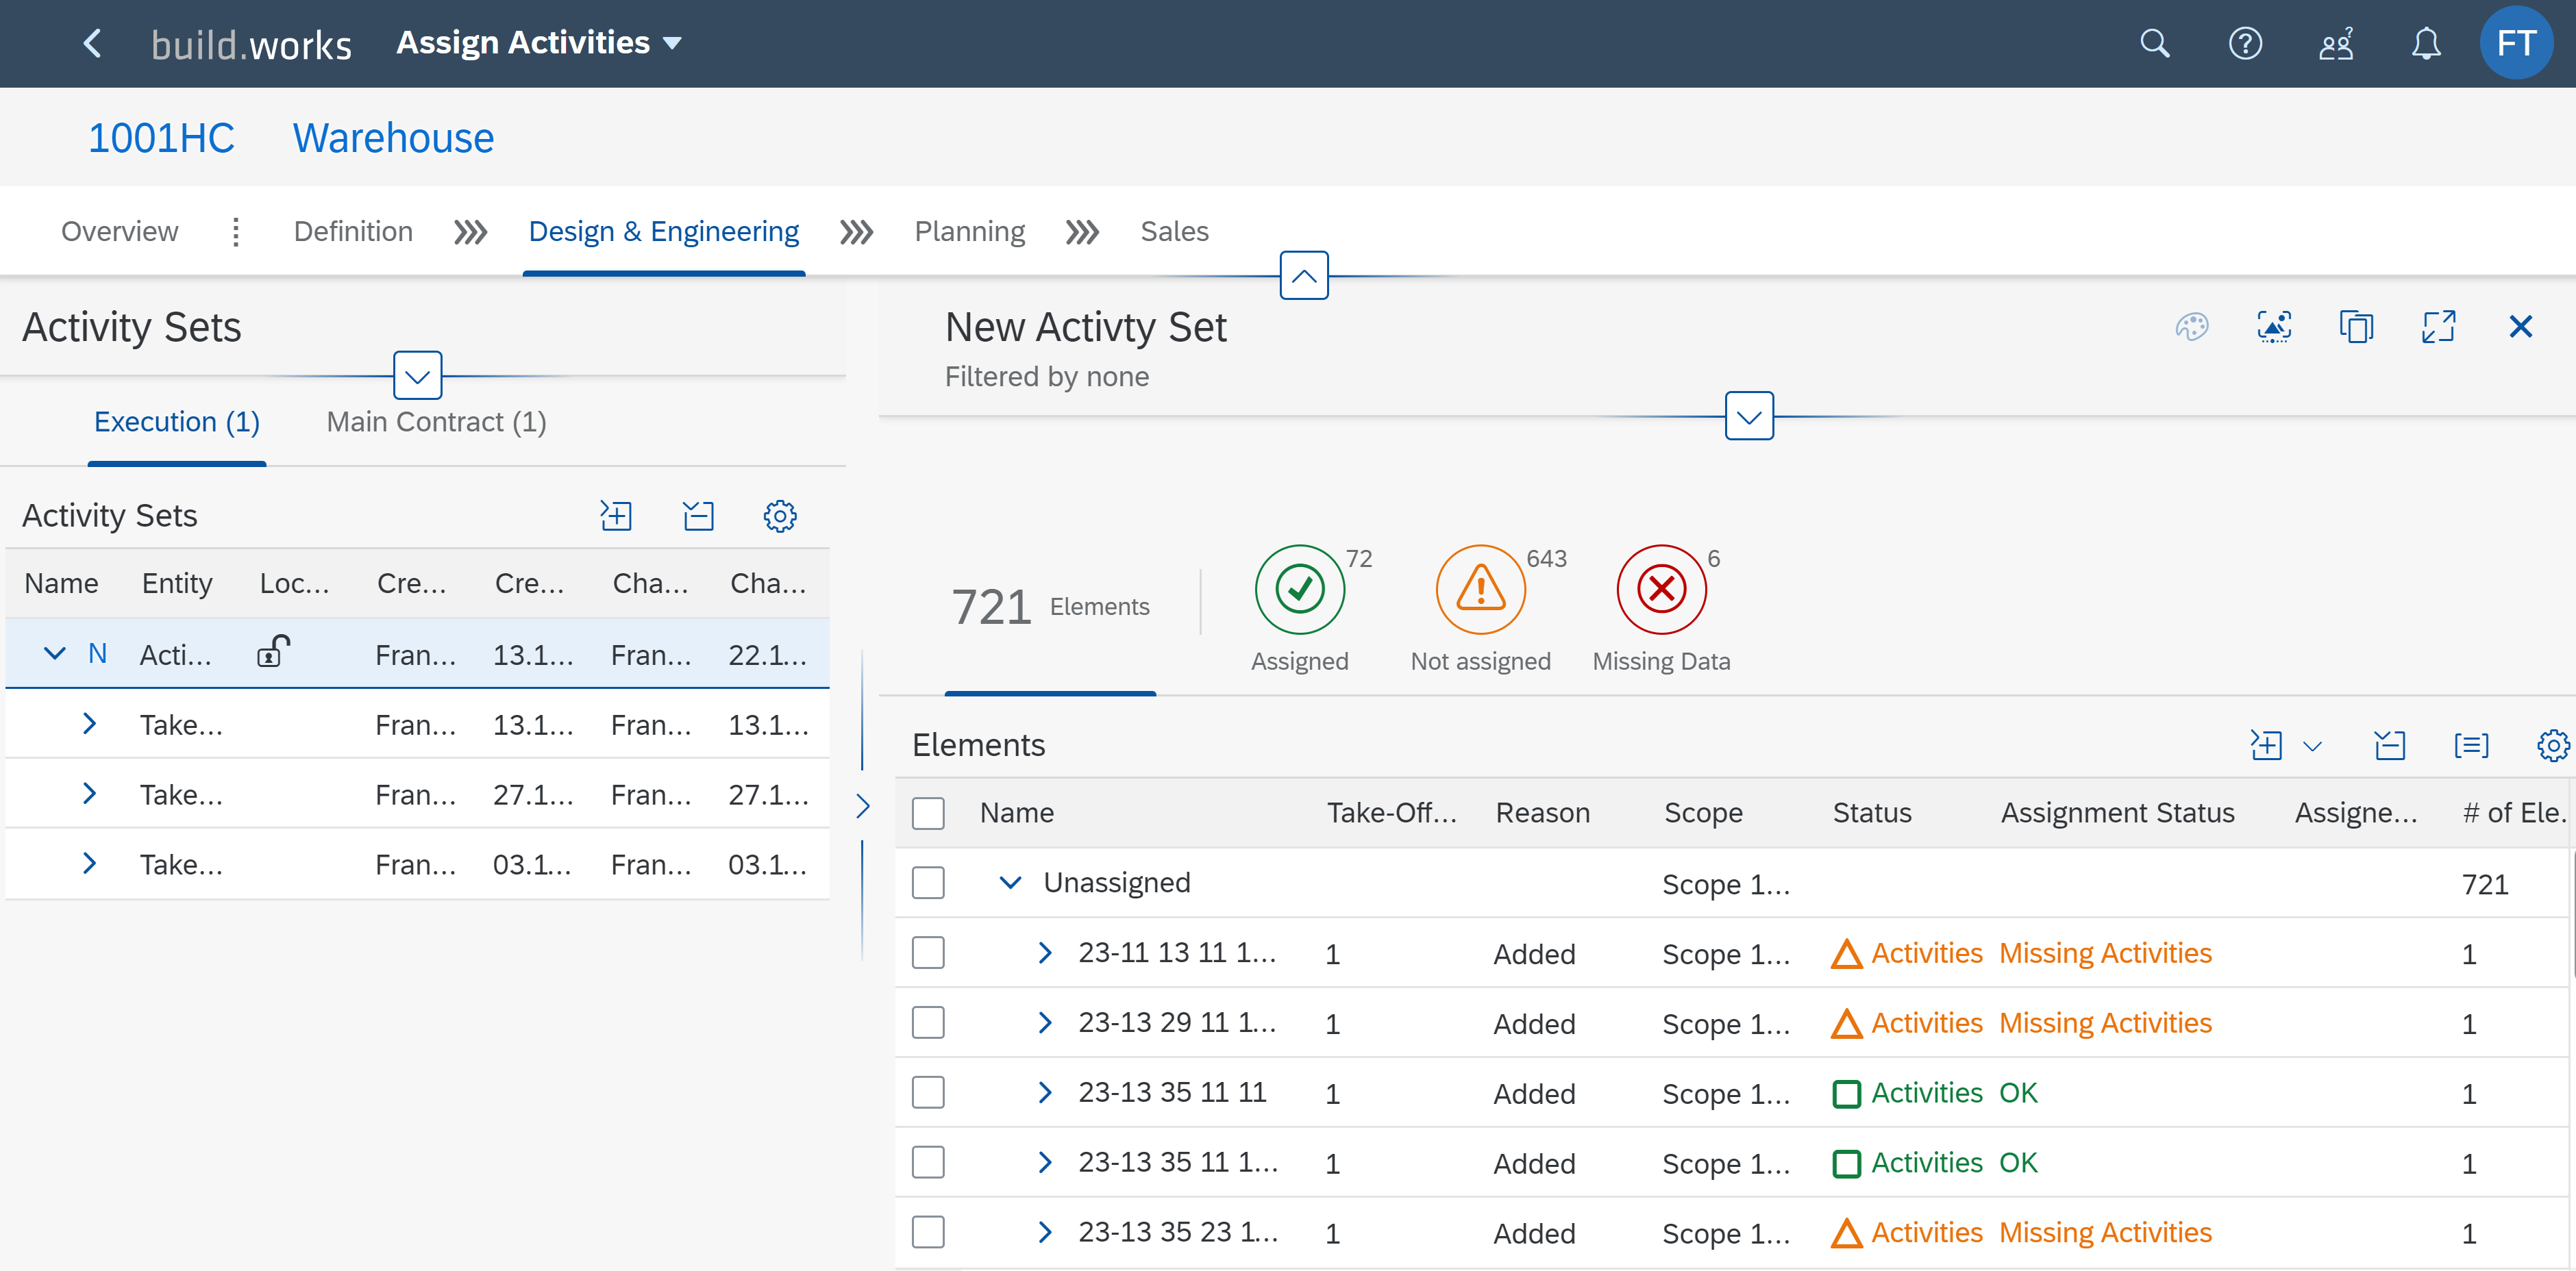The height and width of the screenshot is (1271, 2576).
Task: Open dropdown arrow beside Elements expand icon
Action: pyautogui.click(x=2312, y=746)
